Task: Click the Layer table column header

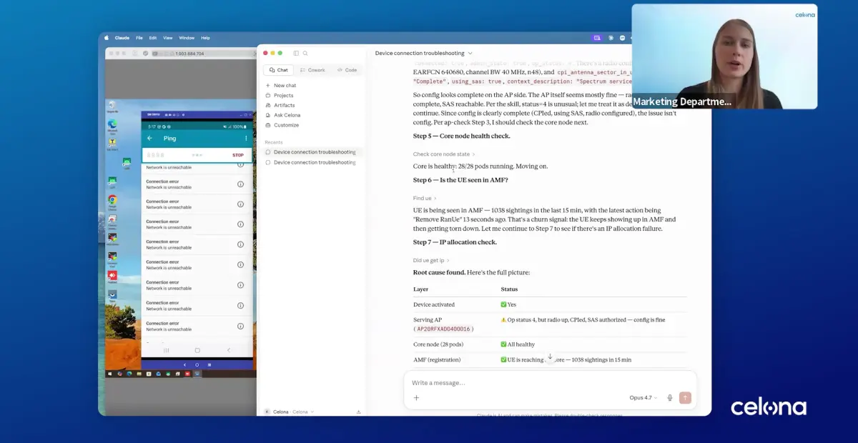Action: click(x=420, y=289)
